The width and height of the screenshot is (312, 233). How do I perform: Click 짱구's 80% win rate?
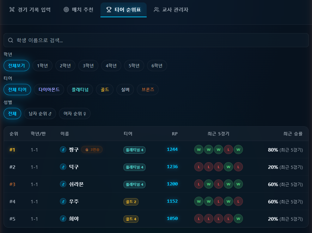[x=273, y=150]
